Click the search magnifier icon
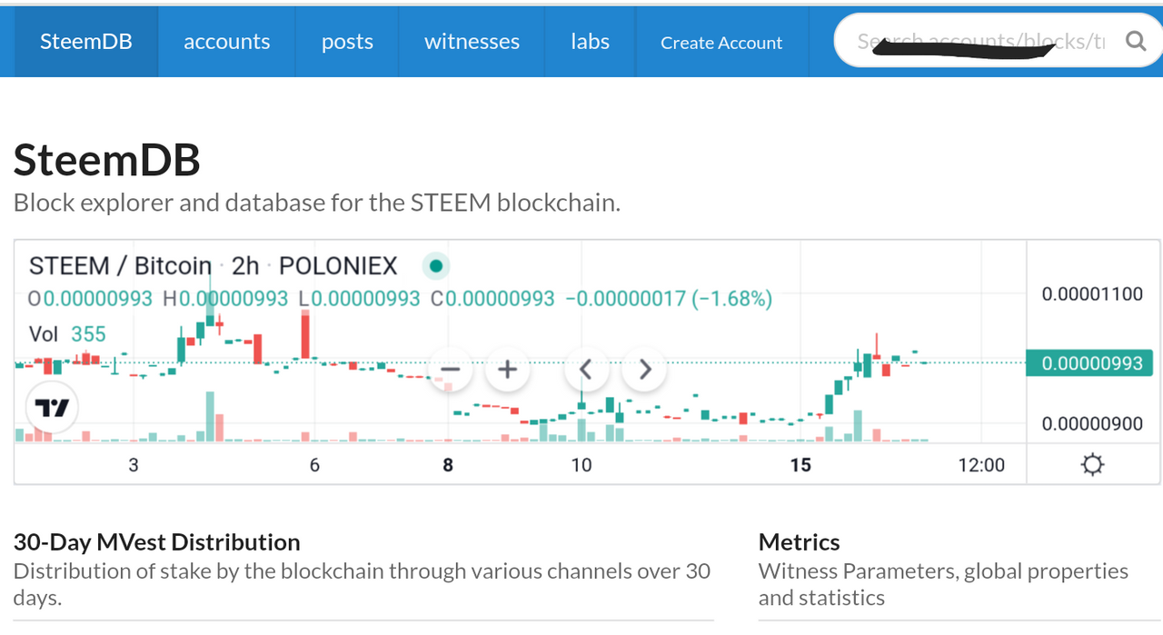 [1136, 41]
